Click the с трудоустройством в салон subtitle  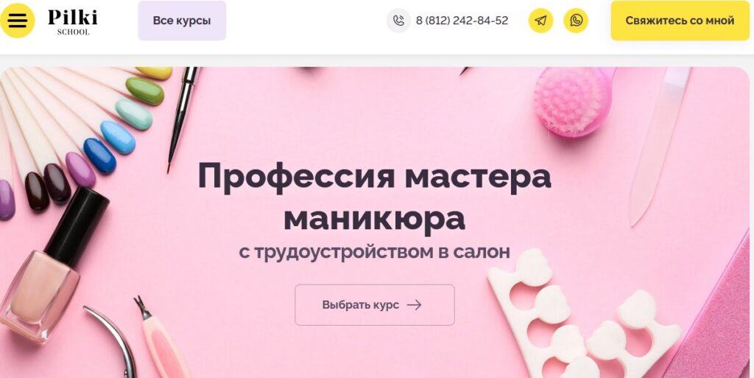pos(375,251)
